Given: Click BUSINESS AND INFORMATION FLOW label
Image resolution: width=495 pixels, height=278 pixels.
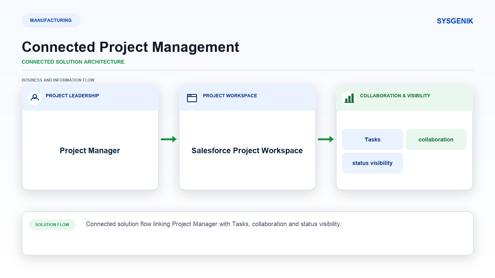Looking at the screenshot, I should 58,80.
